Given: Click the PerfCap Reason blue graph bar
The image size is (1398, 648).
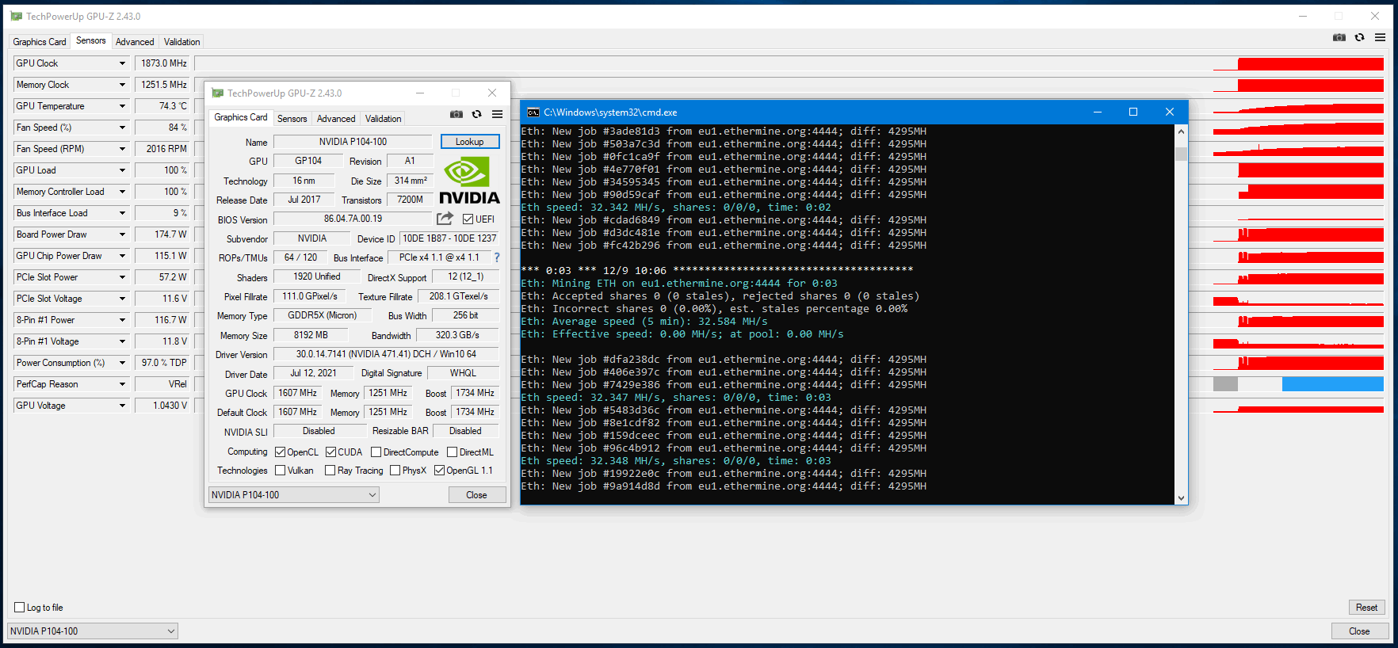Looking at the screenshot, I should [1332, 384].
